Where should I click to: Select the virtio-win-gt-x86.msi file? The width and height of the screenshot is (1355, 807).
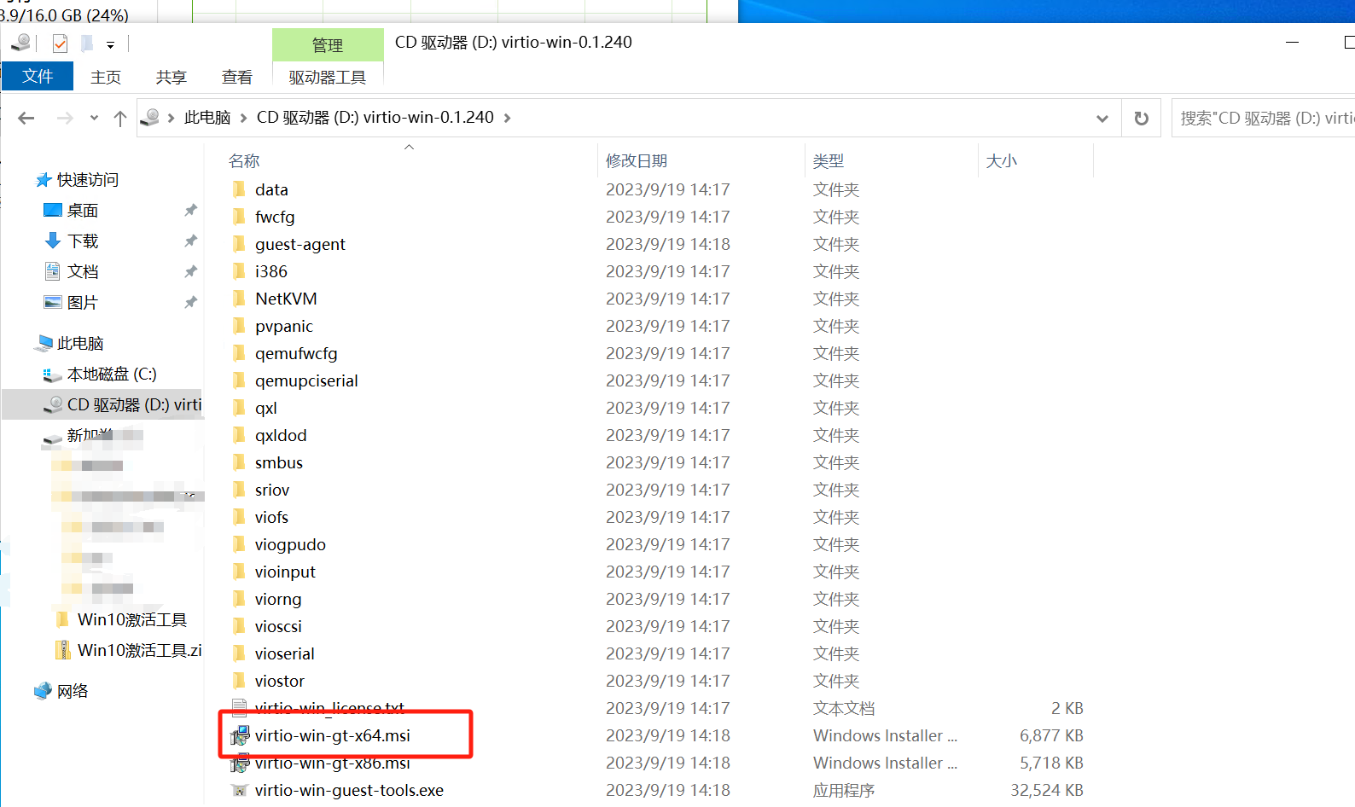(333, 763)
